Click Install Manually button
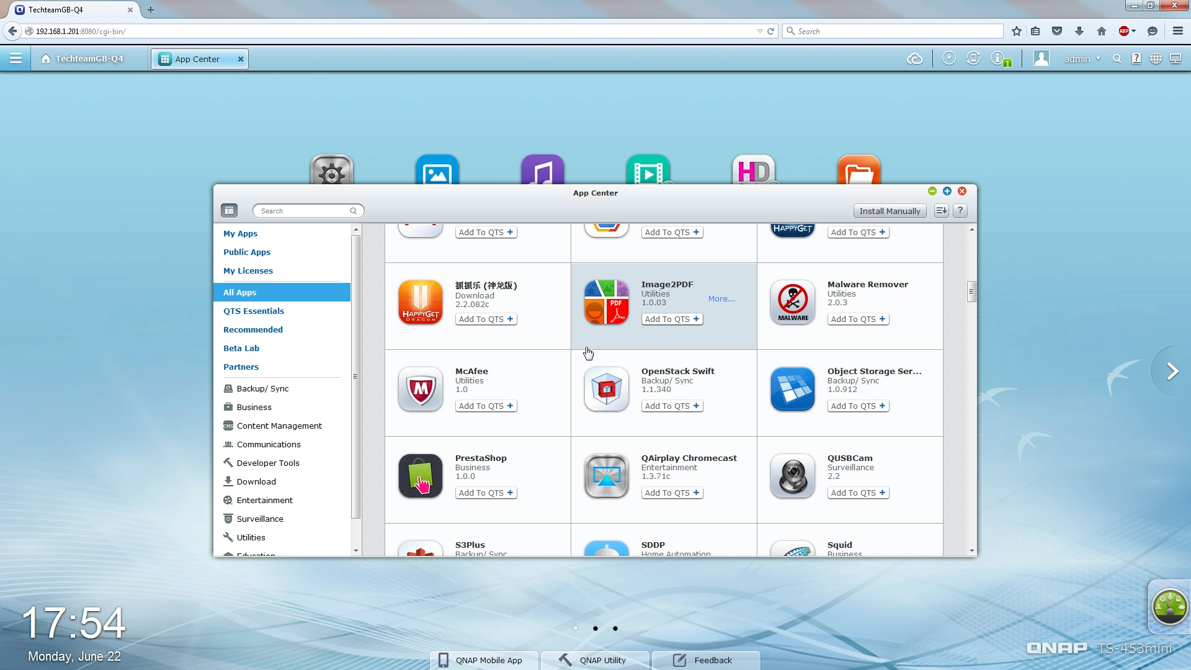 tap(890, 211)
